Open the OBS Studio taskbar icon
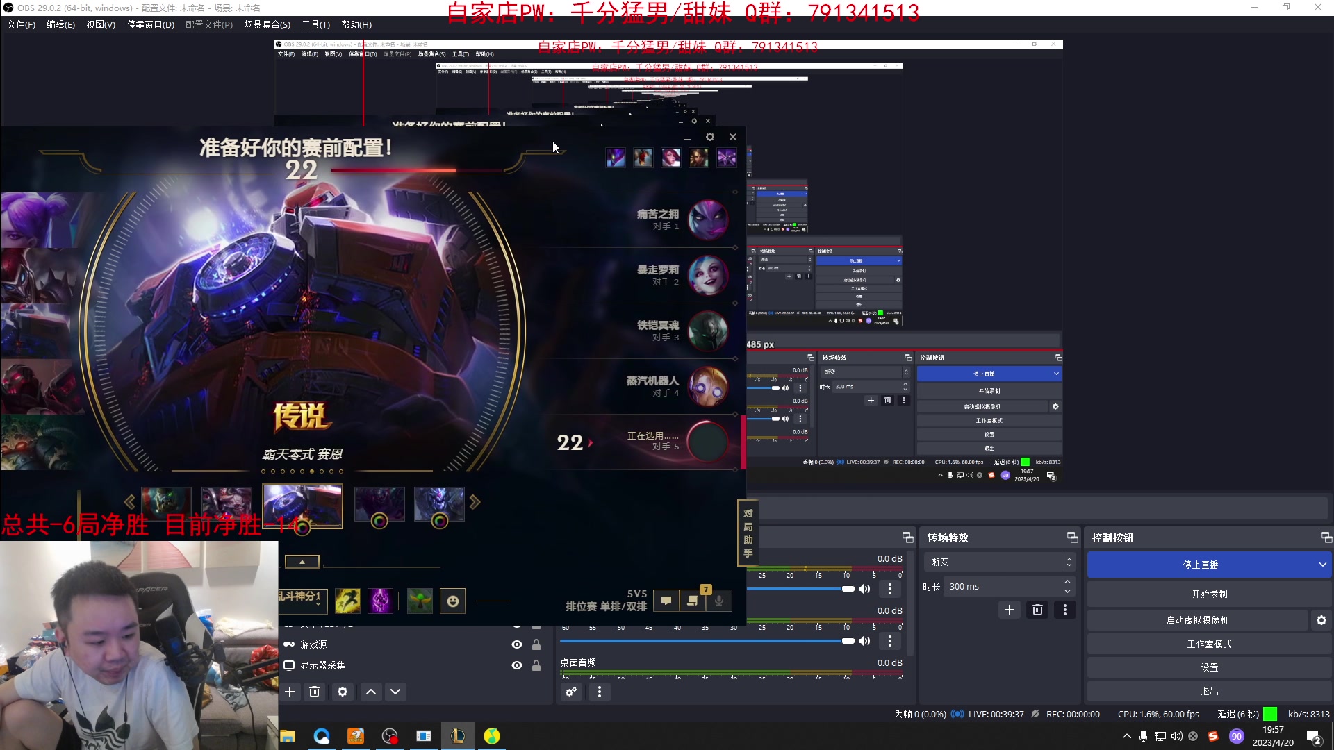The image size is (1334, 750). tap(390, 736)
